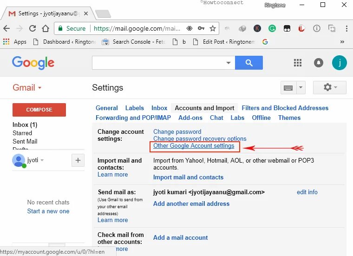
Task: Open Google notifications bell icon
Action: [x=318, y=63]
